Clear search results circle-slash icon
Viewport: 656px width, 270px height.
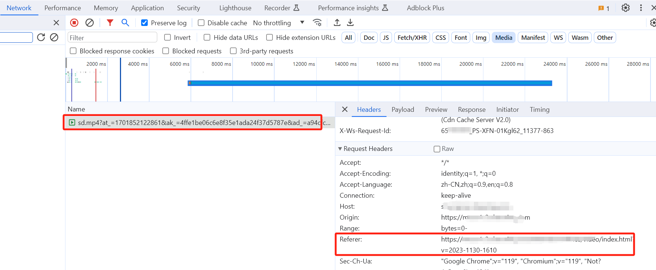click(54, 37)
